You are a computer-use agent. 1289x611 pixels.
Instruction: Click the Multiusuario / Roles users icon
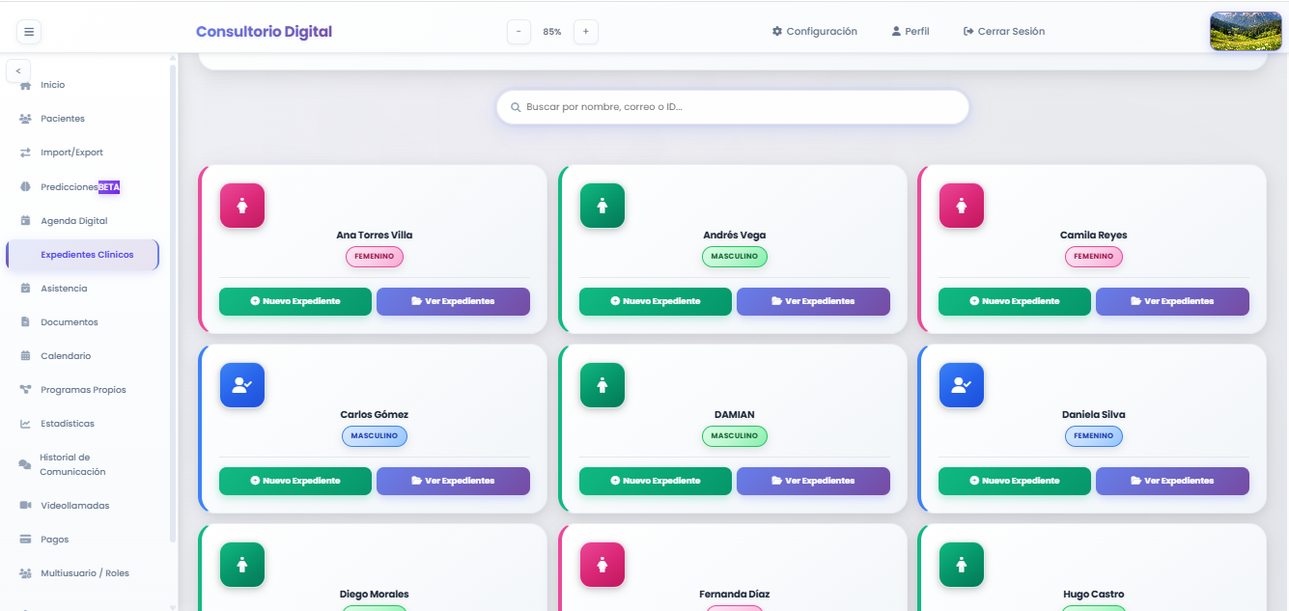tap(25, 572)
